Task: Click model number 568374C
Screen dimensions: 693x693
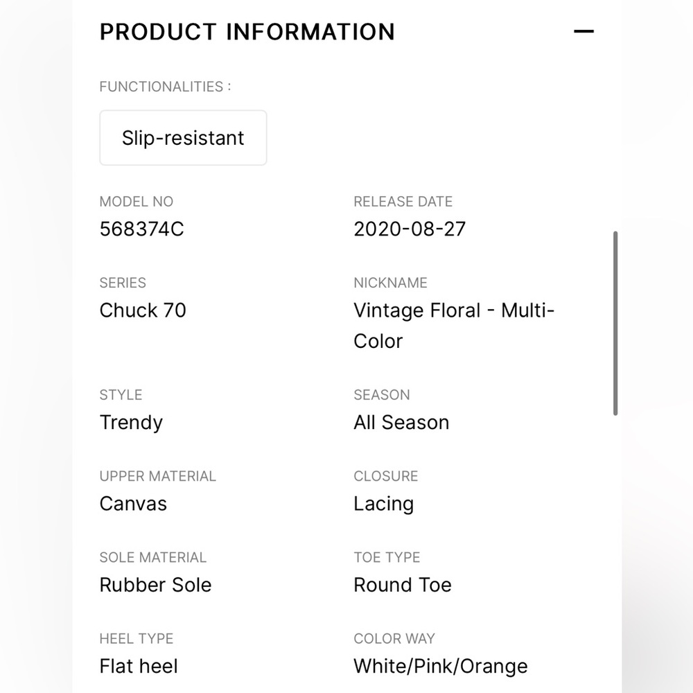Action: [141, 229]
